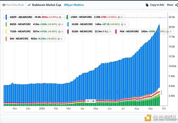Click the Copy to Edit button
The image size is (178, 123).
[155, 5]
